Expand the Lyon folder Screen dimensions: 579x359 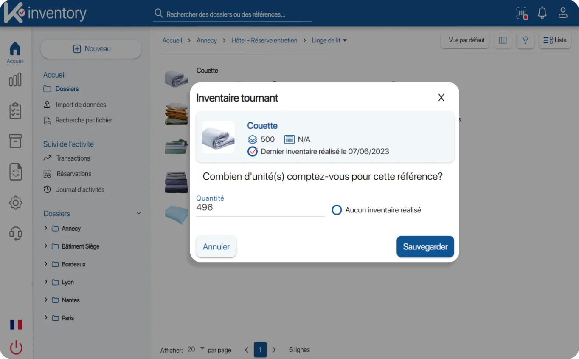[45, 282]
